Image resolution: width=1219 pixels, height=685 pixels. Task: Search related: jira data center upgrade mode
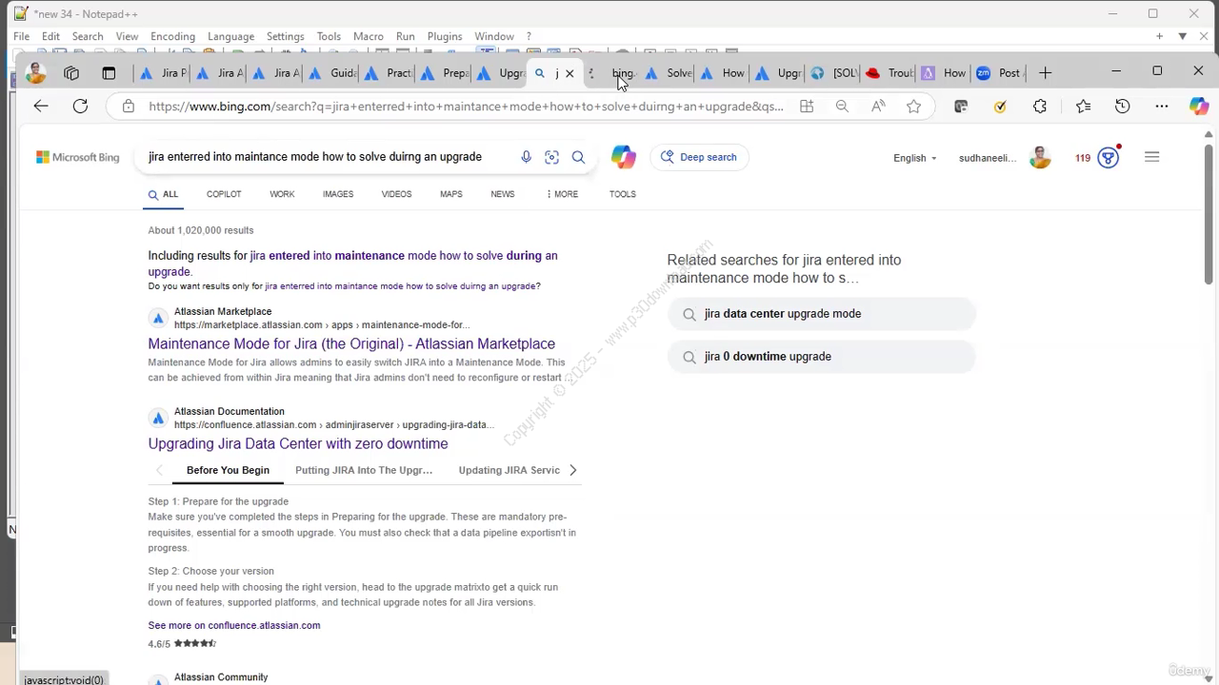tap(822, 314)
